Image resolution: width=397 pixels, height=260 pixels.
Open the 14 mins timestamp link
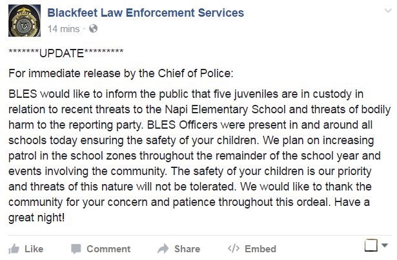coord(63,29)
